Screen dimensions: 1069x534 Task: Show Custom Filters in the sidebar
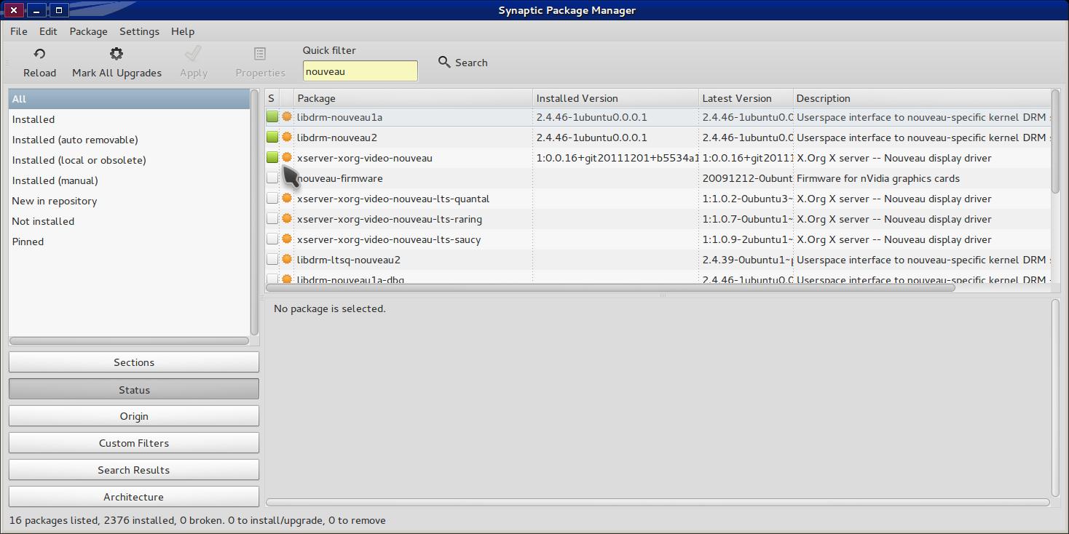pyautogui.click(x=134, y=443)
